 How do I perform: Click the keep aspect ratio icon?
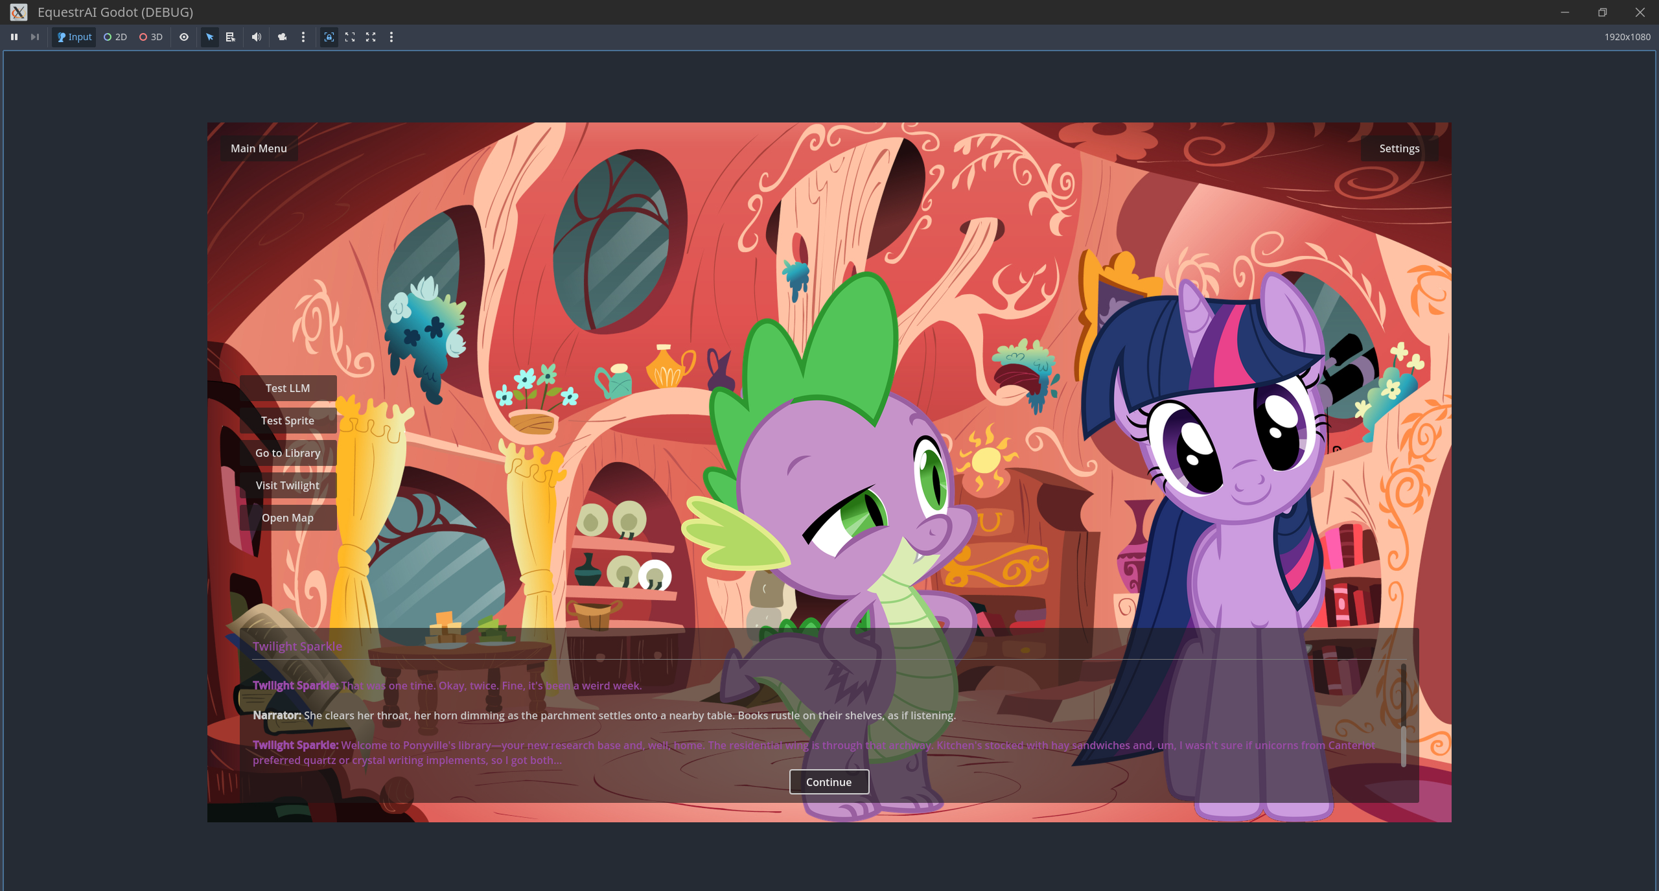pos(350,37)
